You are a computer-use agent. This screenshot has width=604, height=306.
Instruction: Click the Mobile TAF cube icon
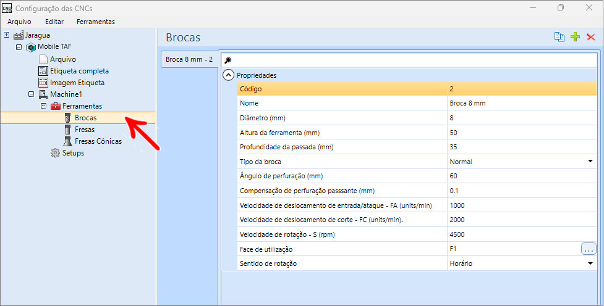coord(31,47)
